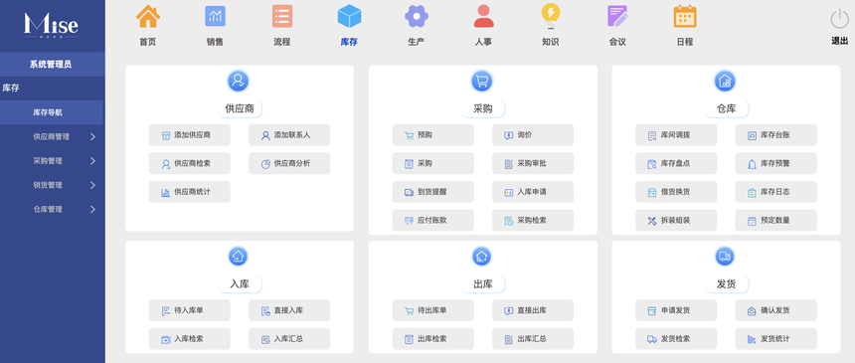
Task: Click the 出库 section circular icon
Action: [x=481, y=256]
